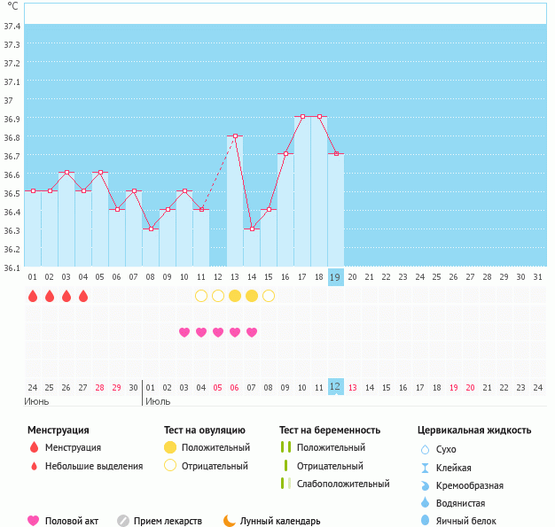Select the highlighted cycle day 19 label

[336, 276]
